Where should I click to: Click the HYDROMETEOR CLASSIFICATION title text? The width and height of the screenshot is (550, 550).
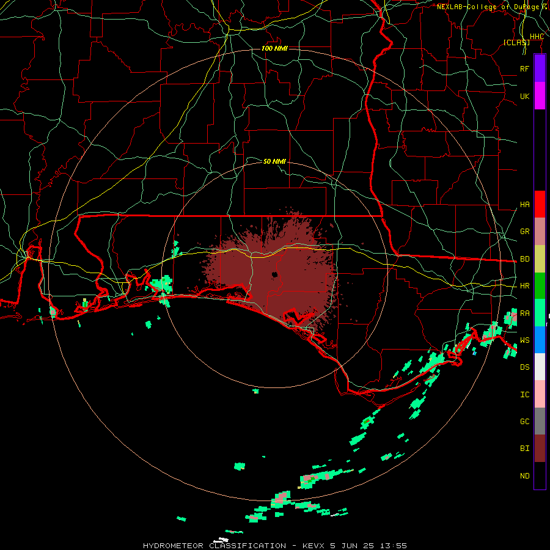(x=215, y=546)
